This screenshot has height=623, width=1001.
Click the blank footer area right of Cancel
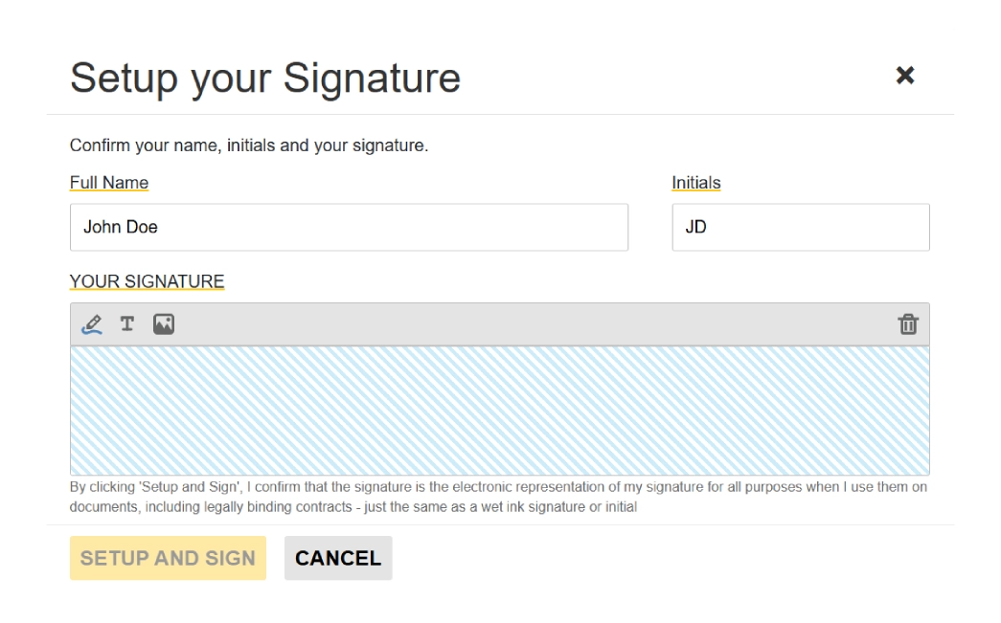click(x=671, y=558)
